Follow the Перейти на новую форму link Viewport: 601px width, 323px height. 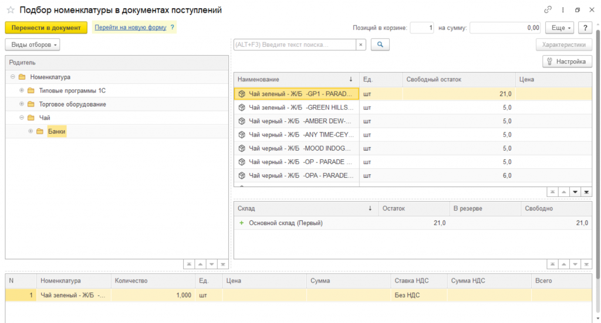(130, 28)
